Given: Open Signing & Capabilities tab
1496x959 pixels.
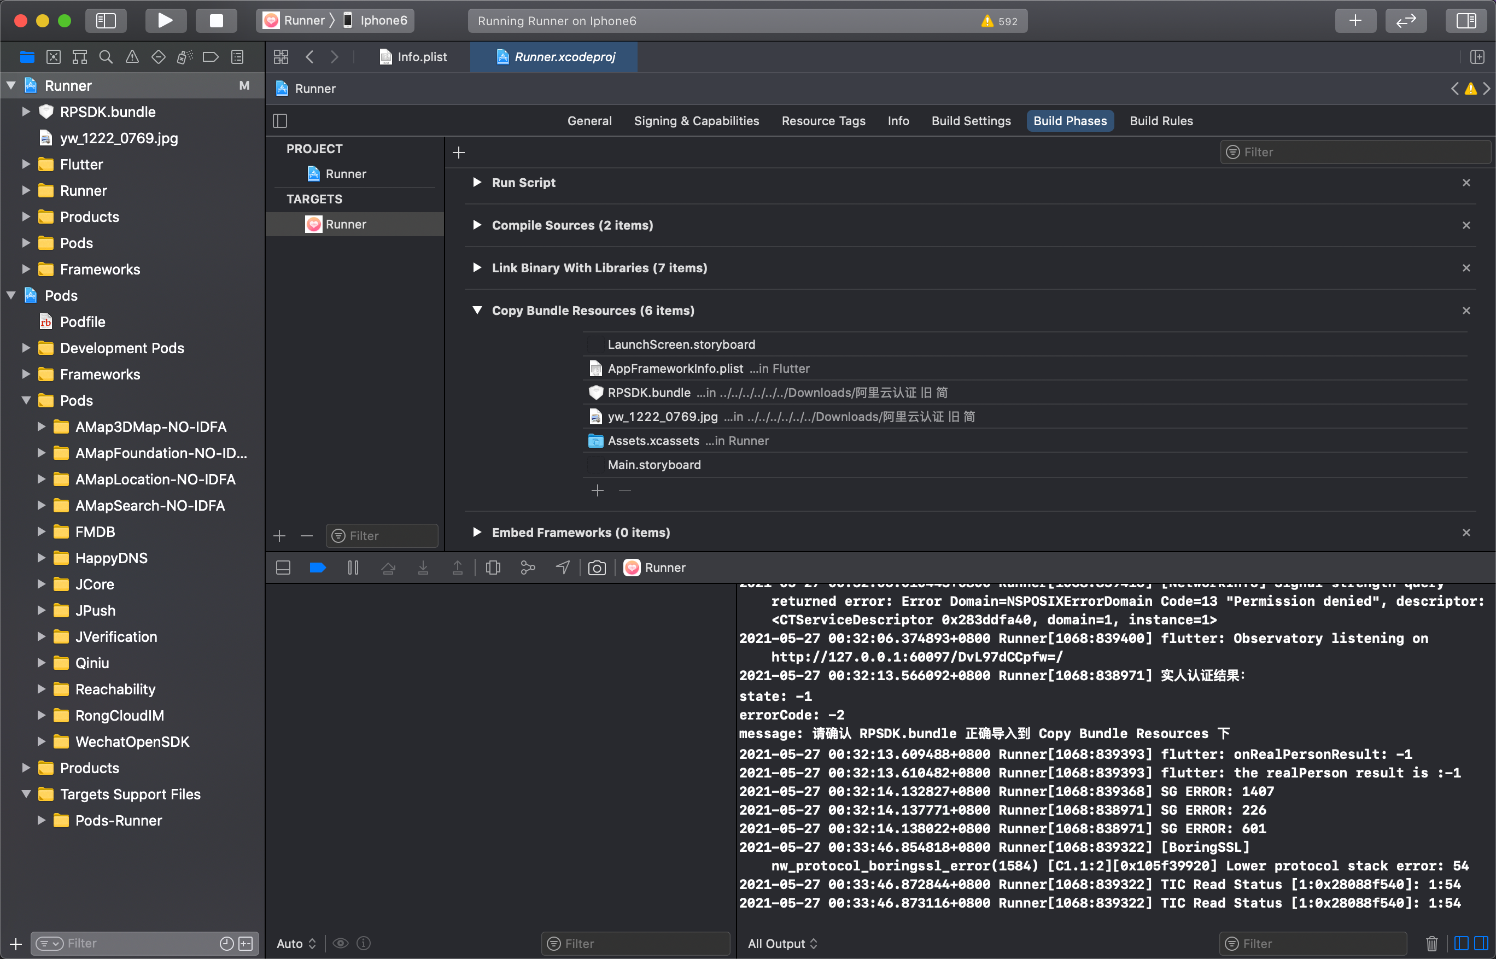Looking at the screenshot, I should coord(696,121).
